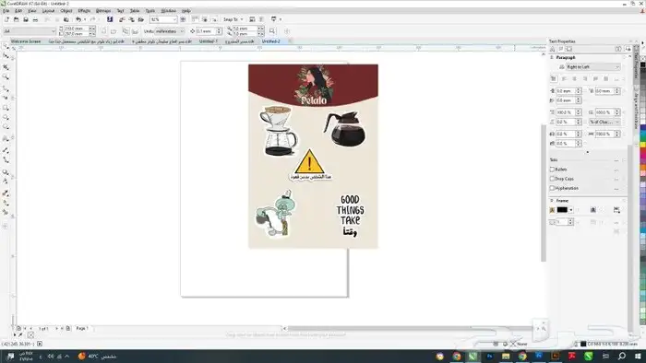Open the Layout menu
This screenshot has width=646, height=363.
click(48, 11)
